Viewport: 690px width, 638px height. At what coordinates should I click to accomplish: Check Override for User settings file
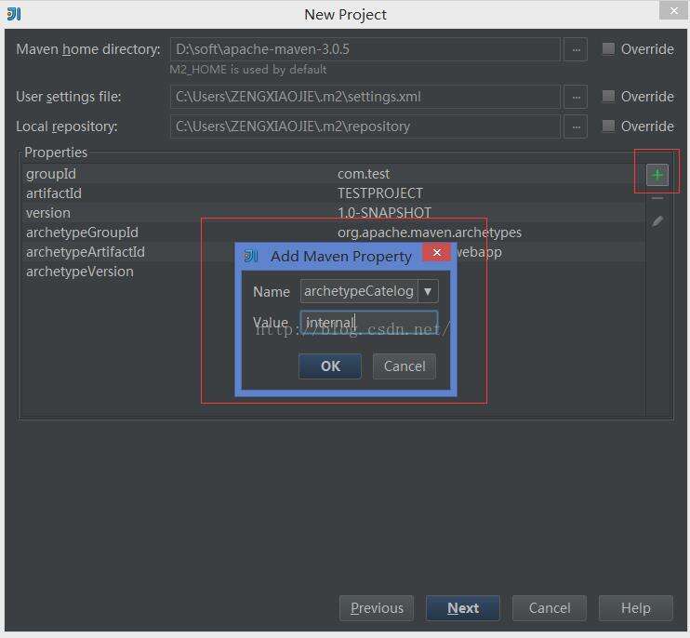click(608, 97)
